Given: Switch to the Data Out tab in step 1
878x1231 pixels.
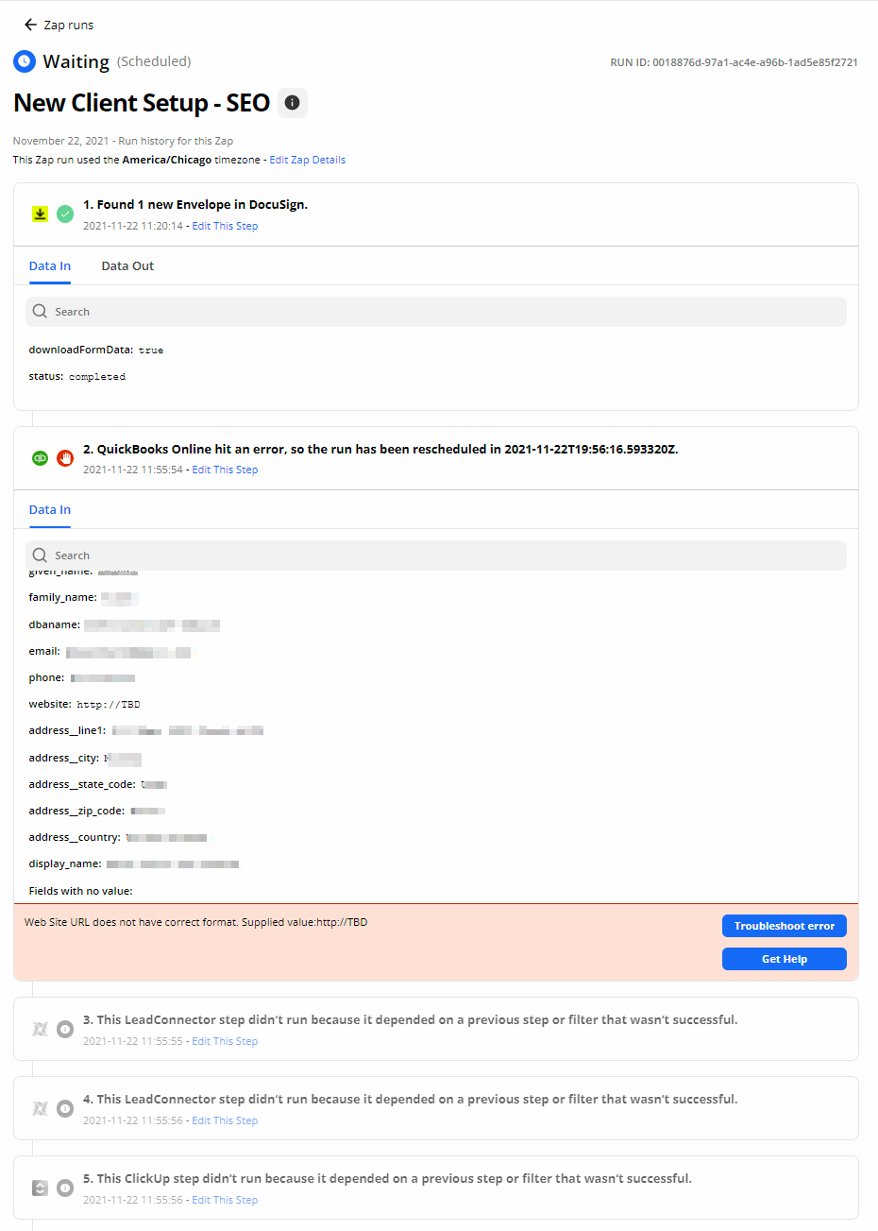Looking at the screenshot, I should (127, 266).
